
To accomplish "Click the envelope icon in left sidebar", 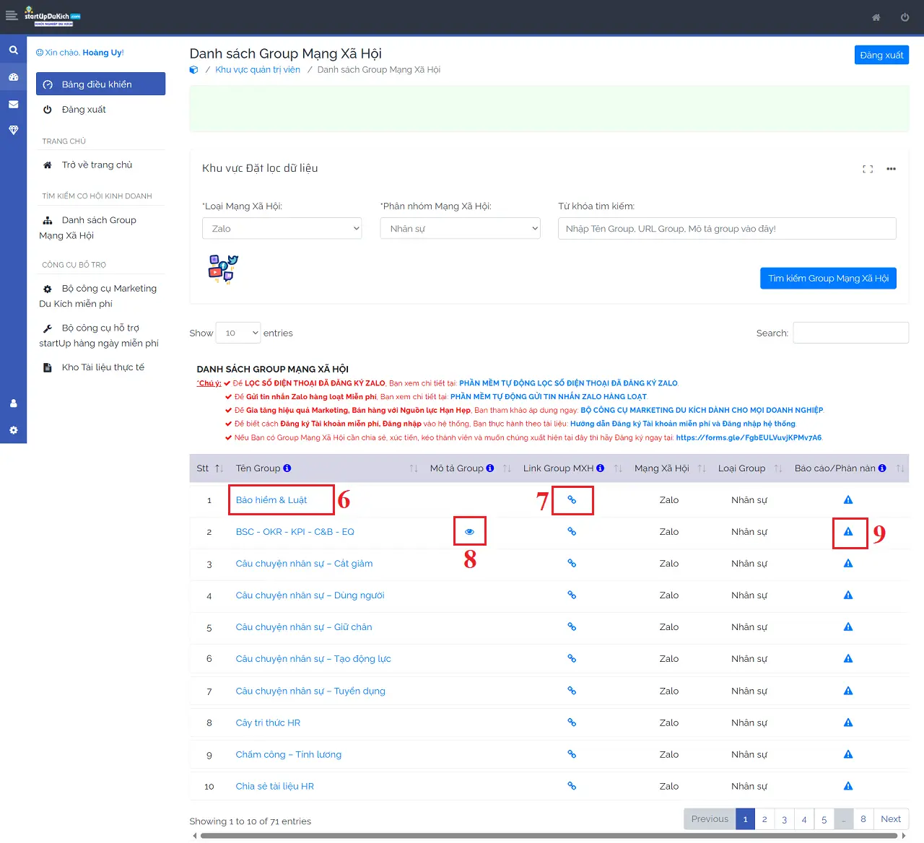I will click(13, 105).
